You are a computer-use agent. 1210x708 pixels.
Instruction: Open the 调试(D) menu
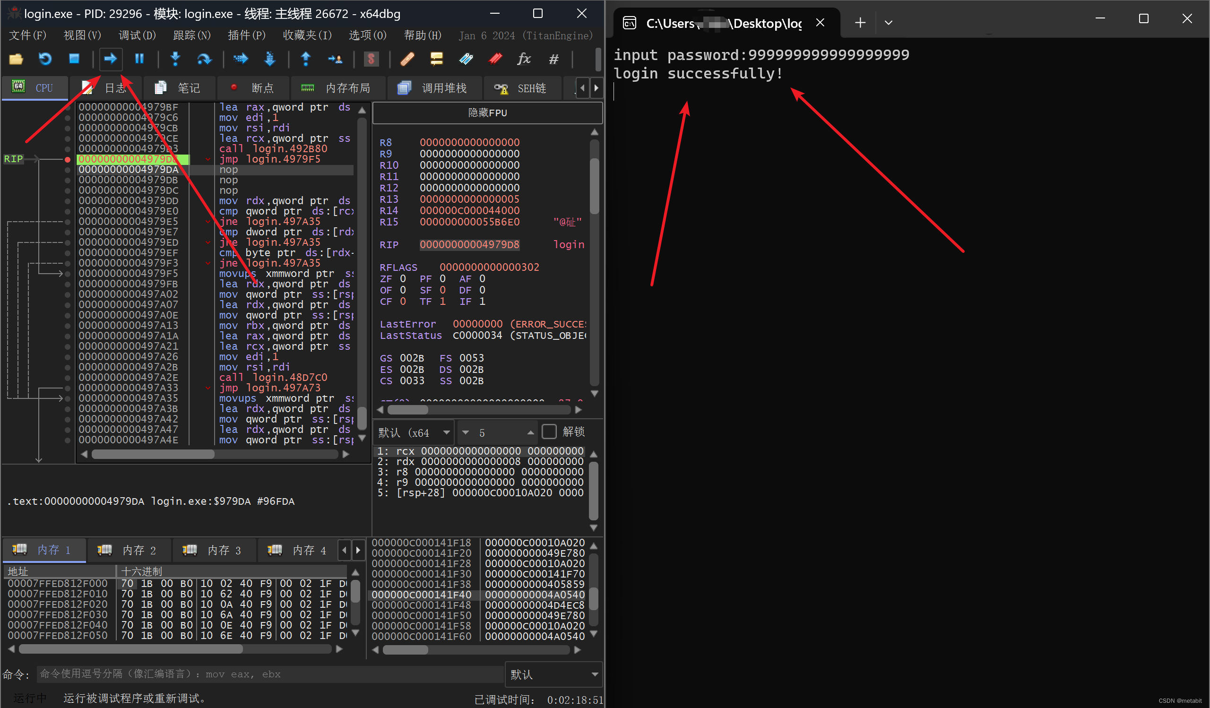(x=137, y=35)
